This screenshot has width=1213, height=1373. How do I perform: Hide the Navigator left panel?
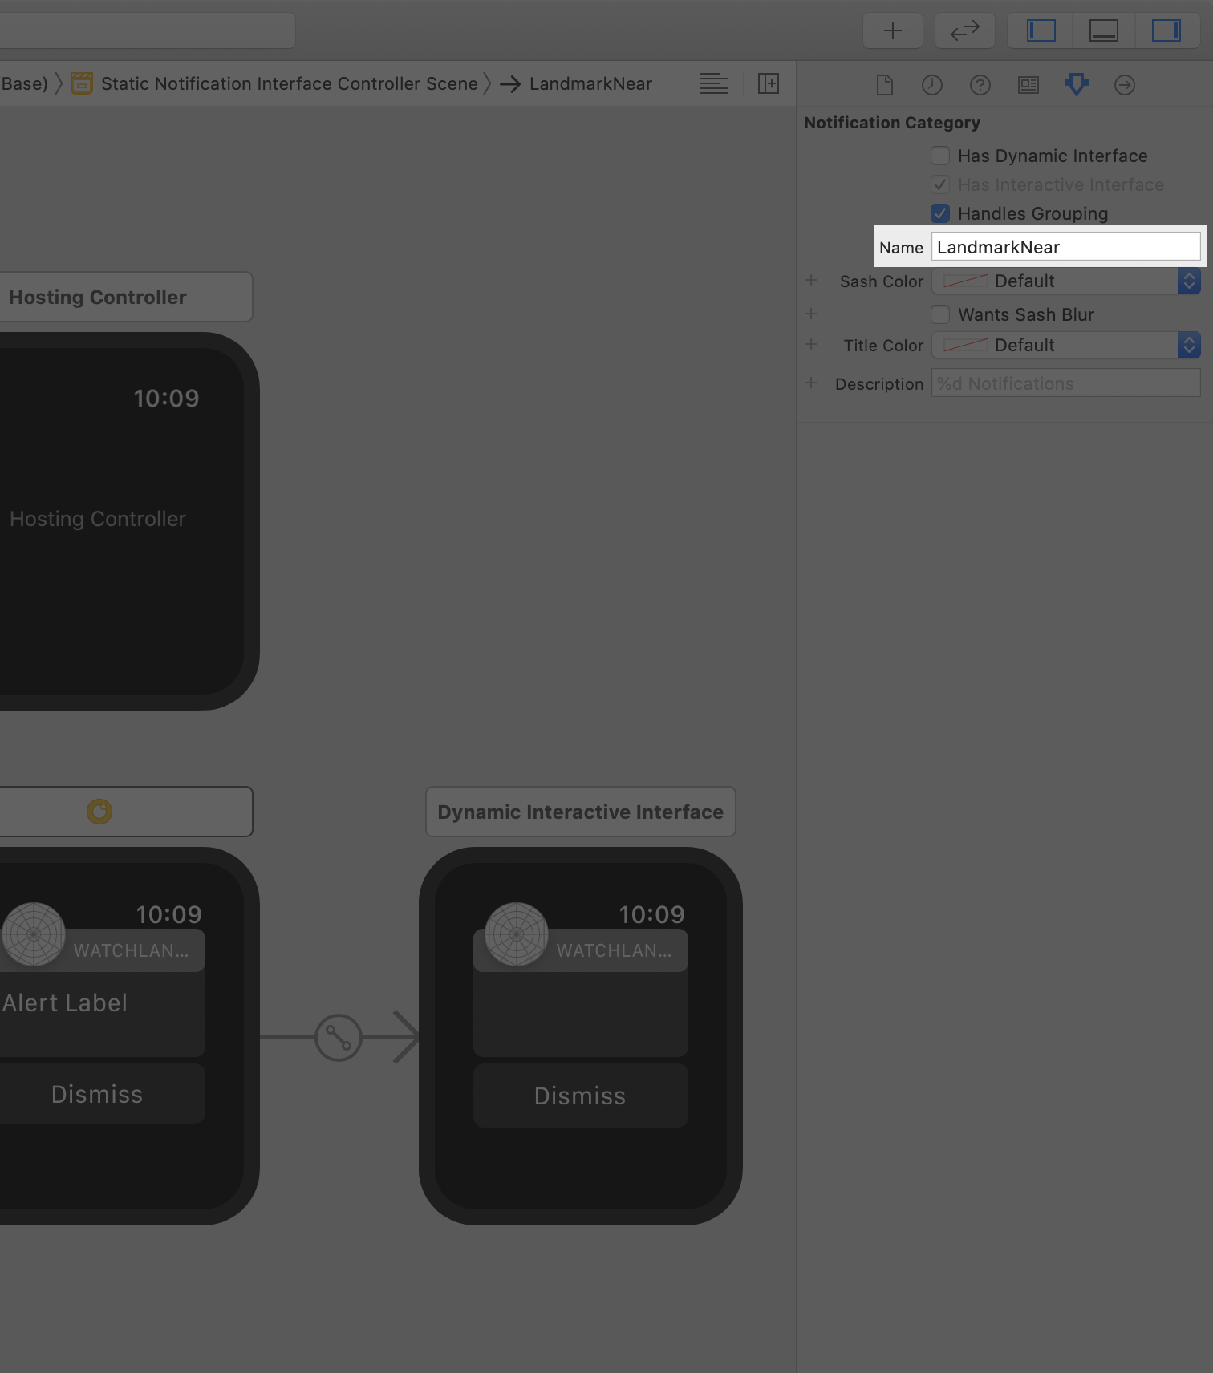[1041, 30]
